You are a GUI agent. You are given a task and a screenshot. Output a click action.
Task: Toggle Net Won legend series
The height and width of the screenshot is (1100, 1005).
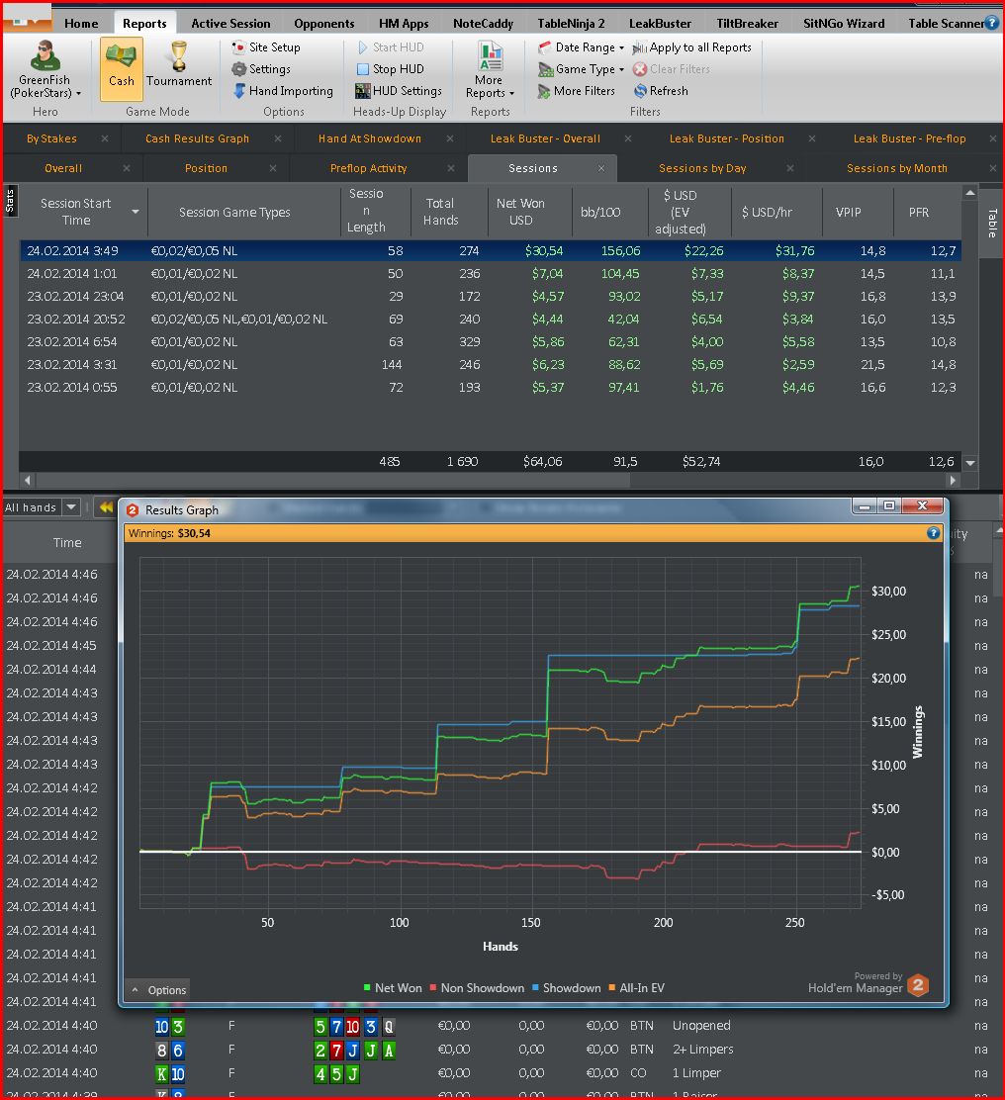tap(393, 988)
